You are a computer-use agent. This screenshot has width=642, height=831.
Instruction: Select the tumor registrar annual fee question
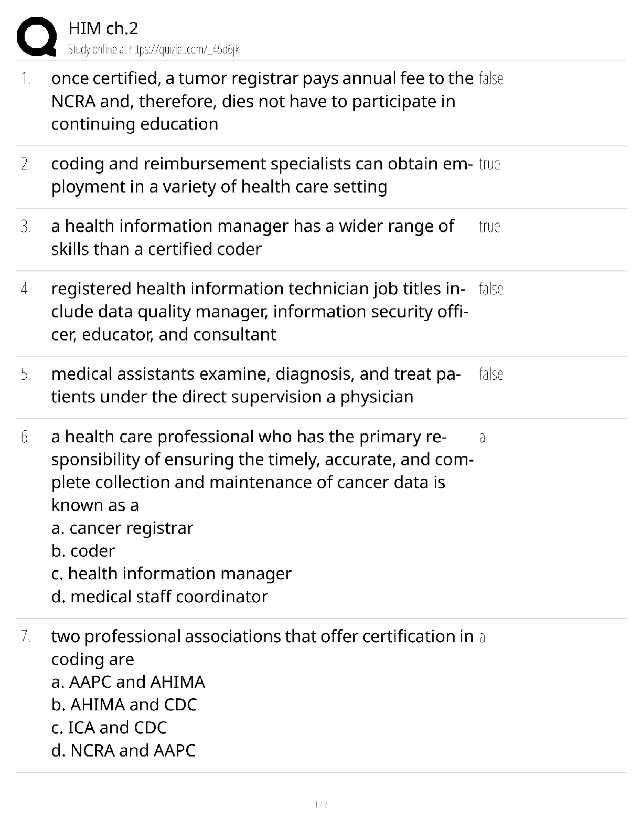click(x=261, y=101)
